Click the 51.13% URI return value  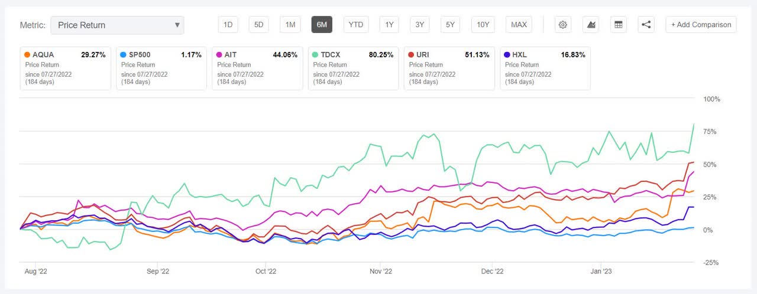(x=477, y=55)
